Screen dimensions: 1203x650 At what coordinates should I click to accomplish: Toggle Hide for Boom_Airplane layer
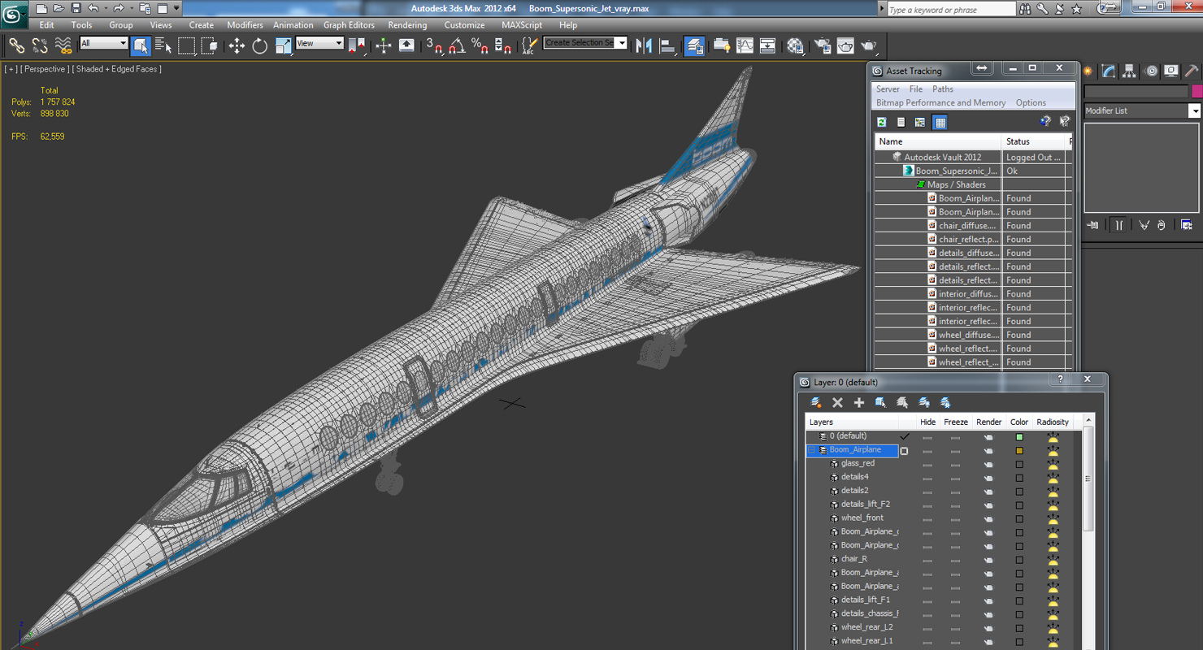click(x=927, y=451)
